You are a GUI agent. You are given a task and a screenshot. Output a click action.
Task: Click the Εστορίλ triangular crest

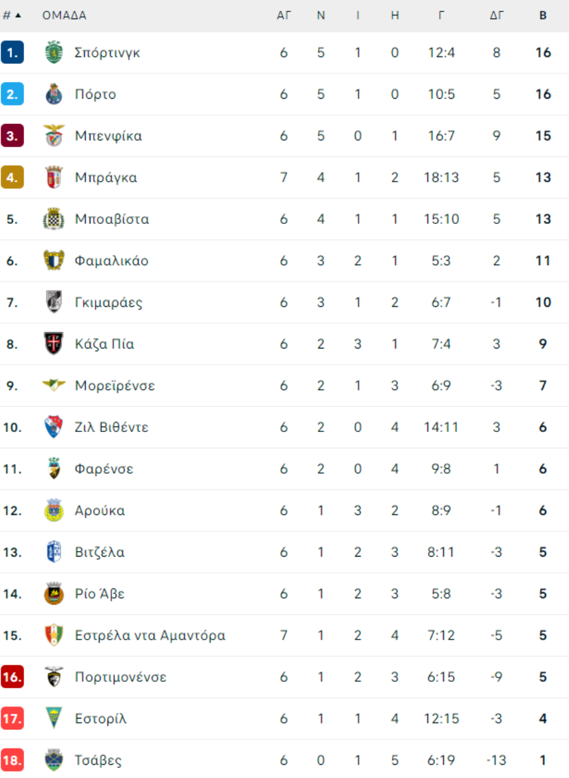pyautogui.click(x=54, y=719)
